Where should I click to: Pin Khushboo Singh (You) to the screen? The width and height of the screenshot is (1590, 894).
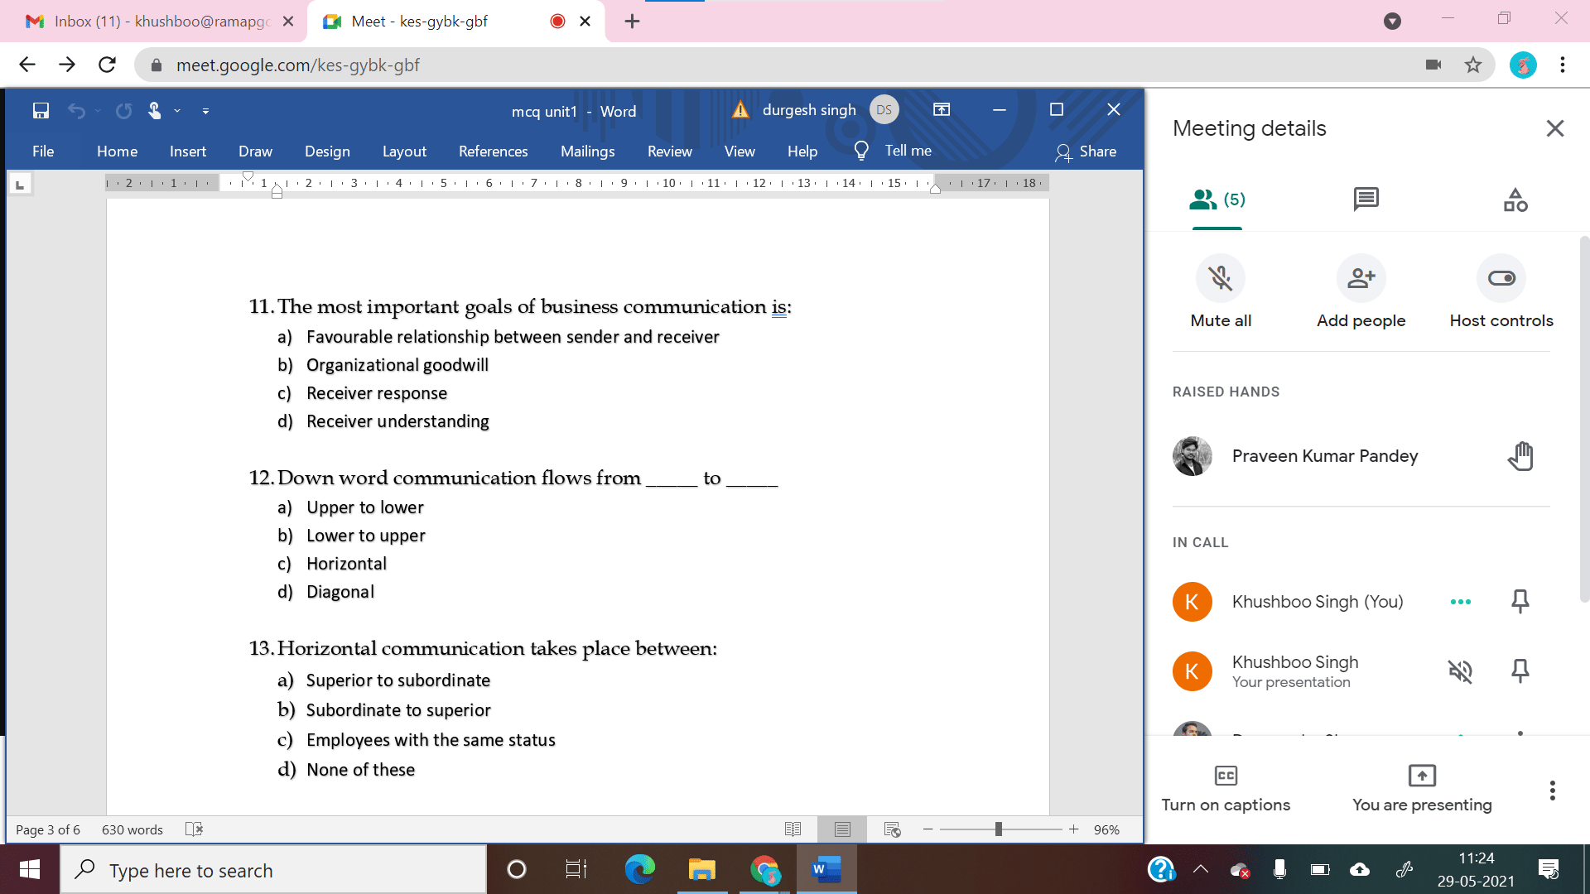1520,602
